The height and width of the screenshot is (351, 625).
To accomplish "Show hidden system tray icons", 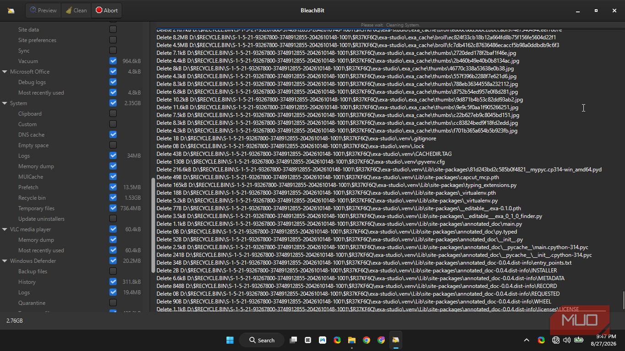I will [x=527, y=340].
